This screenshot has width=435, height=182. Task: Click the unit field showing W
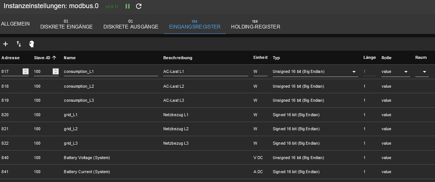click(x=260, y=71)
